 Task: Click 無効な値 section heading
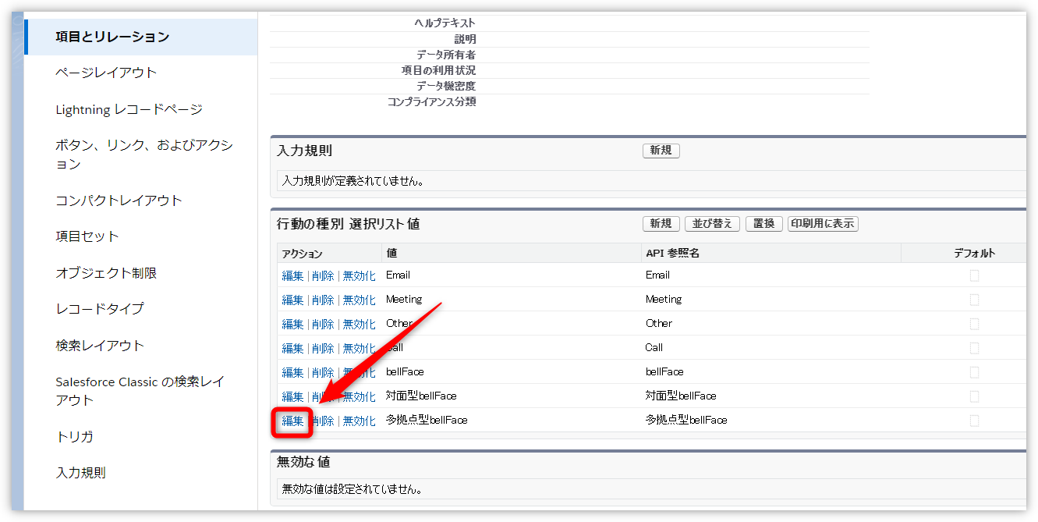coord(303,462)
